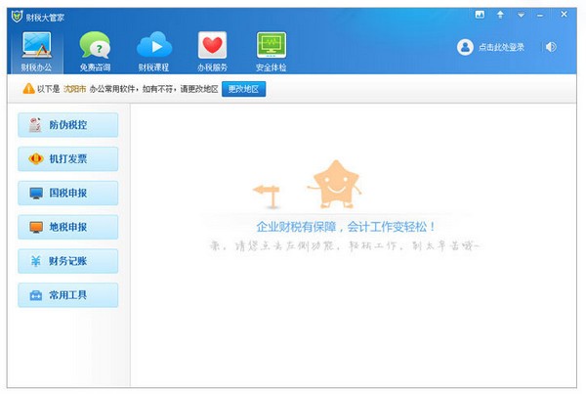
Task: Click the 更改地区 button
Action: pos(243,89)
